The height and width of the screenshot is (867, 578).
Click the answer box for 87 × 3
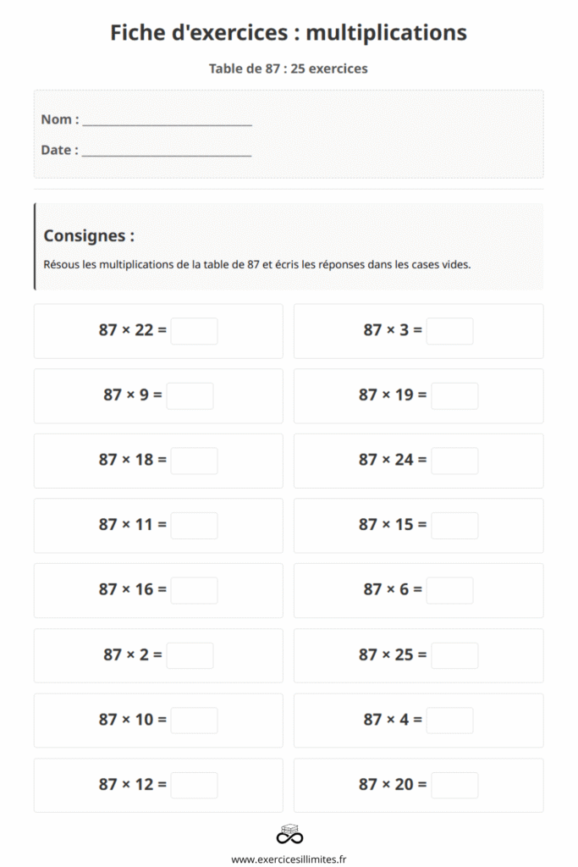click(x=449, y=331)
